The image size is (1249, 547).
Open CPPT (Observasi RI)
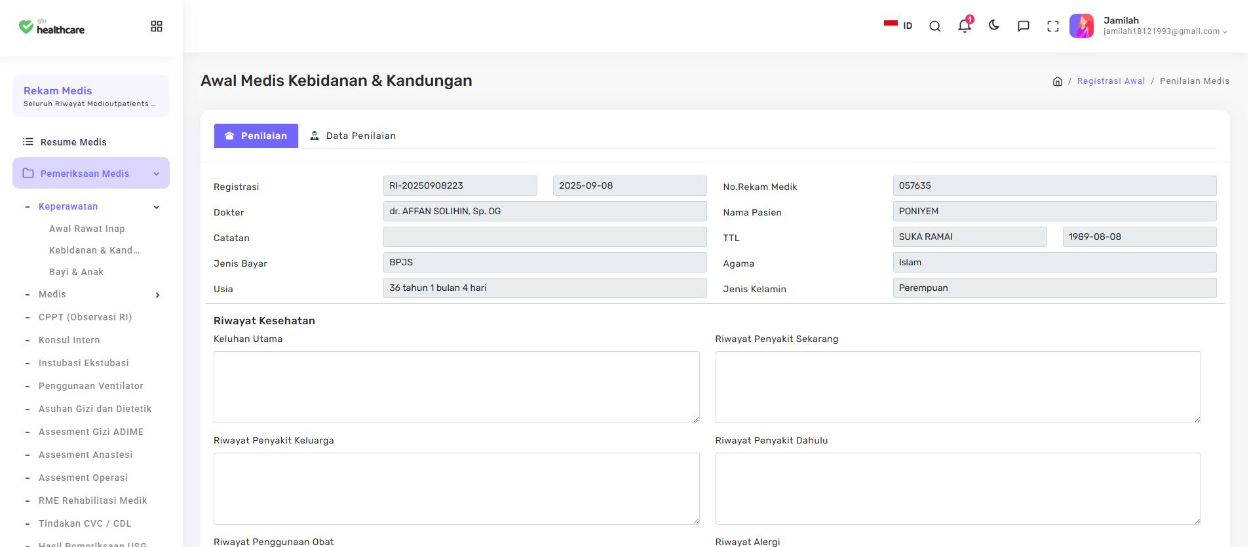pyautogui.click(x=85, y=317)
